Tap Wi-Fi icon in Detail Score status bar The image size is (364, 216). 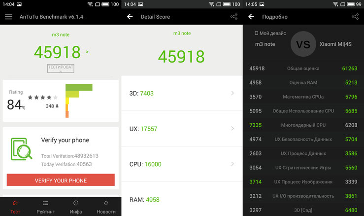coord(211,4)
